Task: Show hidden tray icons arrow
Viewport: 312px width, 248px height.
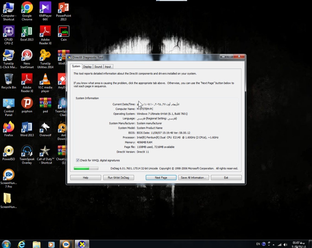Action: pyautogui.click(x=274, y=245)
